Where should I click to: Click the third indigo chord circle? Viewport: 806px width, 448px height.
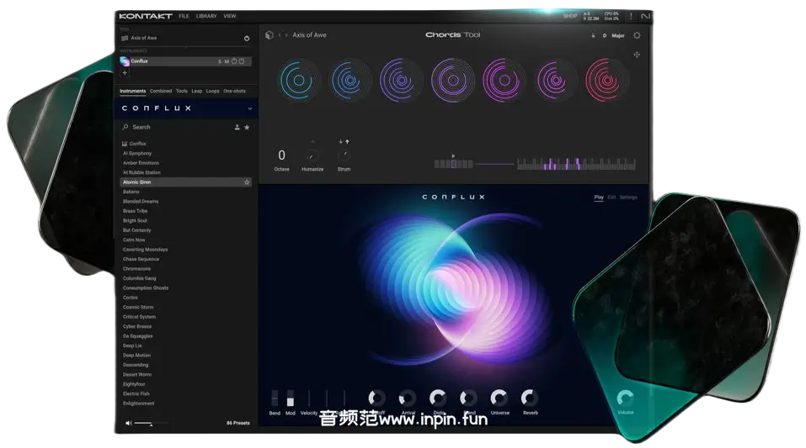click(402, 81)
